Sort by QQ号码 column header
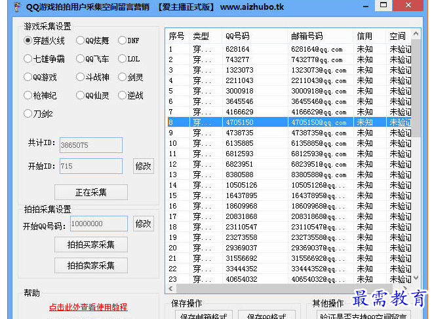432x319 pixels. coord(254,36)
